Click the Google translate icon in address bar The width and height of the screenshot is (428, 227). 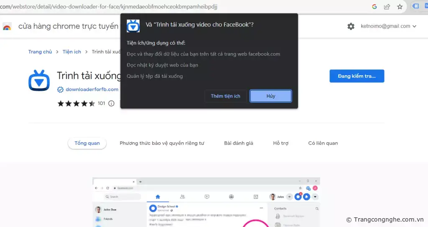click(374, 6)
